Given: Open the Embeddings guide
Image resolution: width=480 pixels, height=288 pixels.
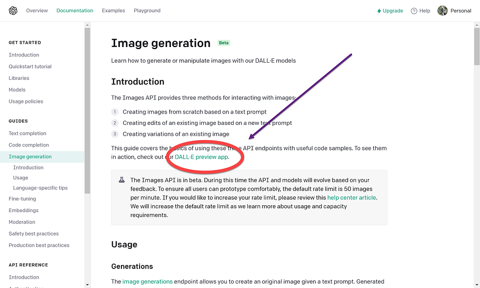Looking at the screenshot, I should (x=24, y=211).
